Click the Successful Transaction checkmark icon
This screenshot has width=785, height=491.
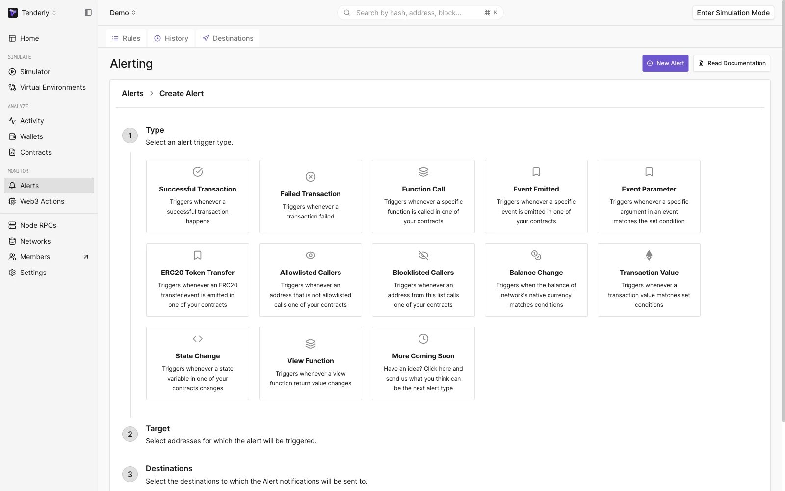pos(198,172)
